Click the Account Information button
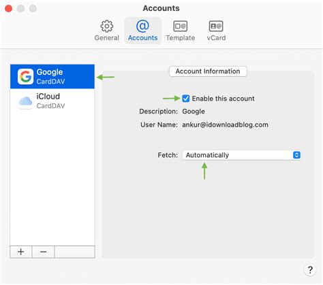This screenshot has width=323, height=285. (x=208, y=71)
